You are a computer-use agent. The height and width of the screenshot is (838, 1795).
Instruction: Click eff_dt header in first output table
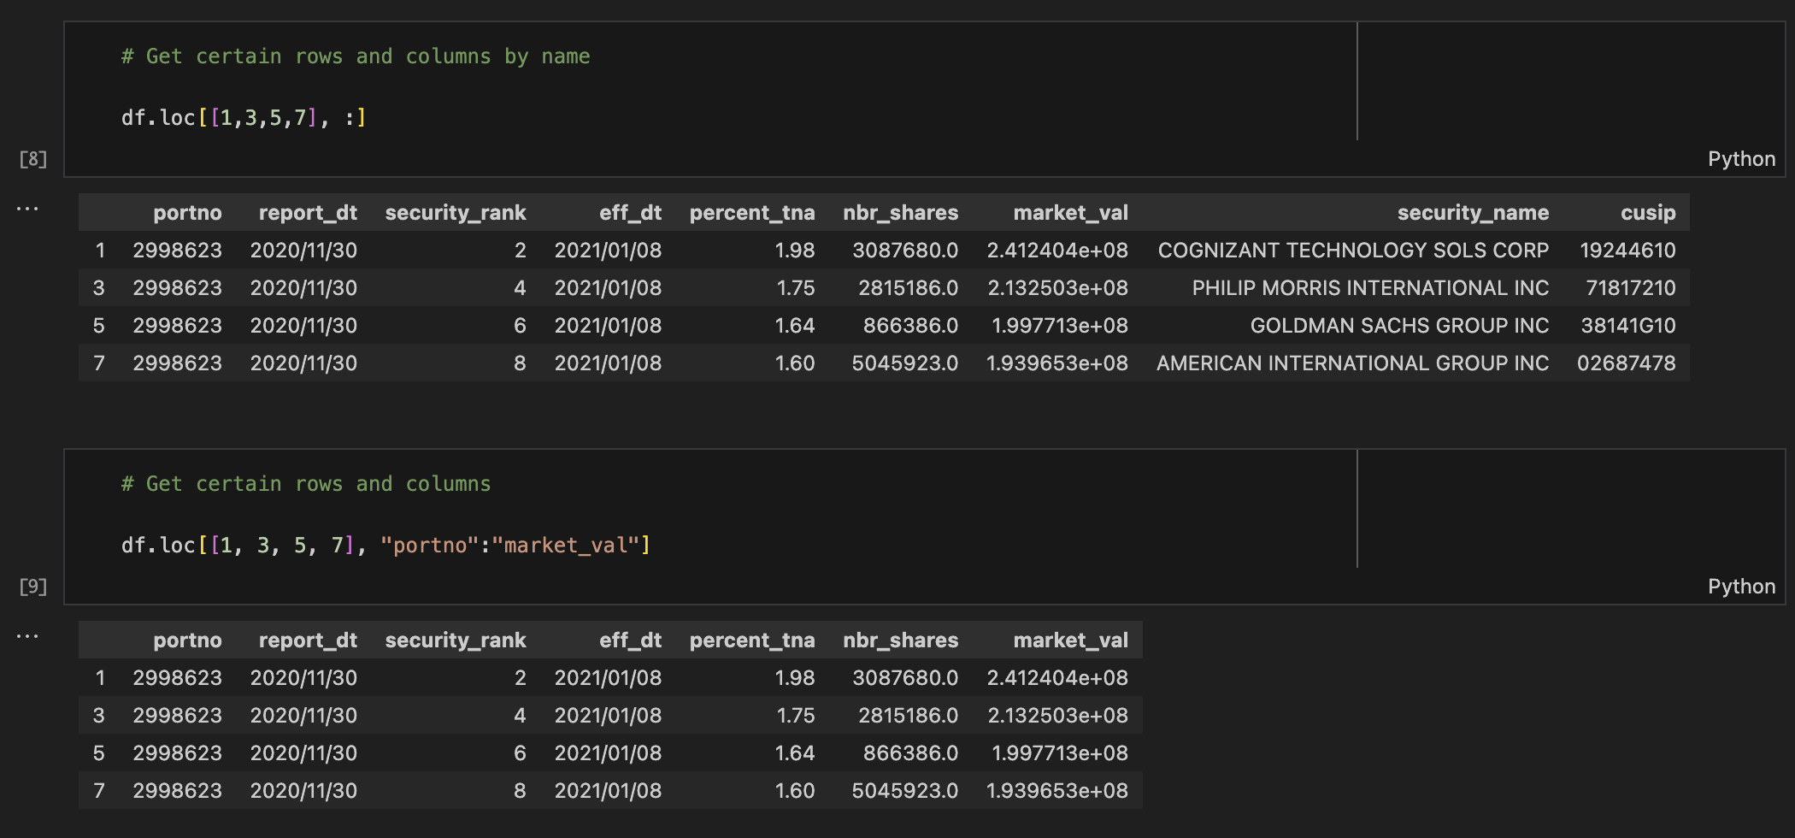(630, 213)
